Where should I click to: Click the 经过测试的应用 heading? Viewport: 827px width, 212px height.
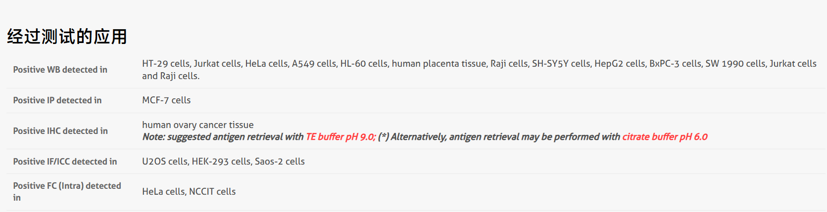coord(67,37)
